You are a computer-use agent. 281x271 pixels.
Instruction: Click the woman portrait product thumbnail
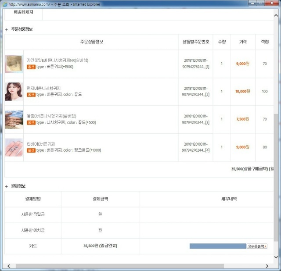pyautogui.click(x=14, y=92)
